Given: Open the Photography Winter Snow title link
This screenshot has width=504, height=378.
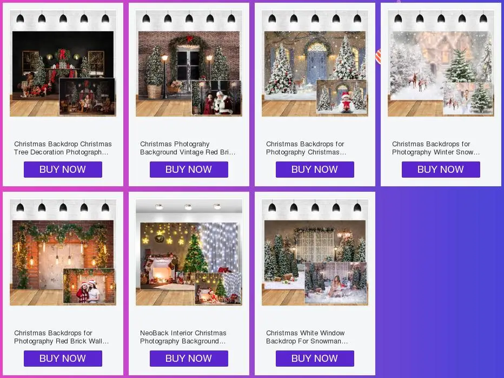Looking at the screenshot, I should tap(436, 148).
